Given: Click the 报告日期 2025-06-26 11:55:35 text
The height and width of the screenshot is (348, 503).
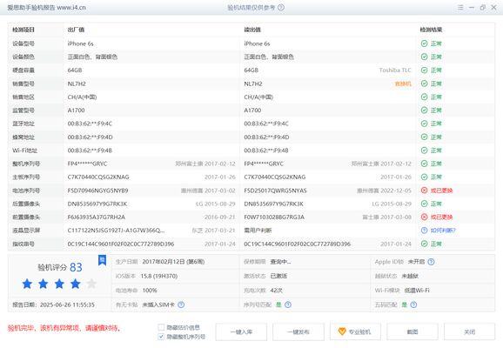Looking at the screenshot, I should coord(53,304).
